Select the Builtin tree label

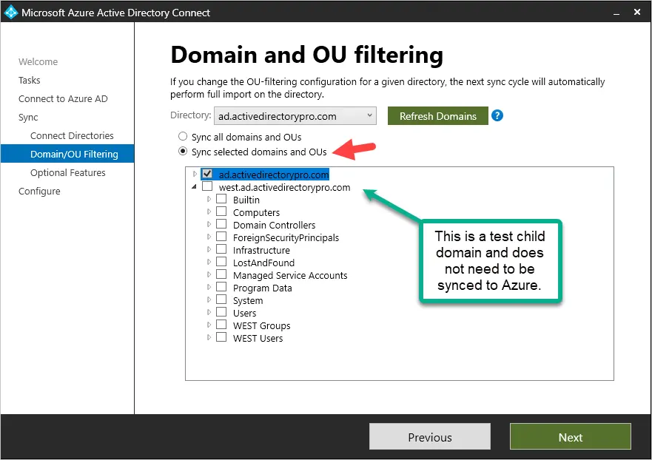click(246, 200)
